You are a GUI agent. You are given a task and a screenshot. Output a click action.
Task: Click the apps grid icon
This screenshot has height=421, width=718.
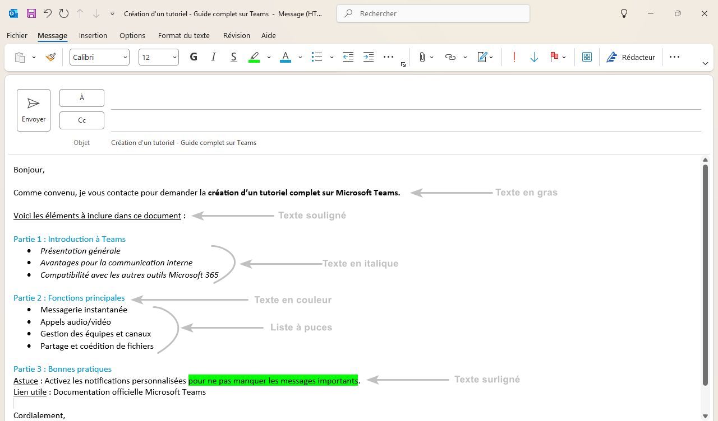(587, 57)
